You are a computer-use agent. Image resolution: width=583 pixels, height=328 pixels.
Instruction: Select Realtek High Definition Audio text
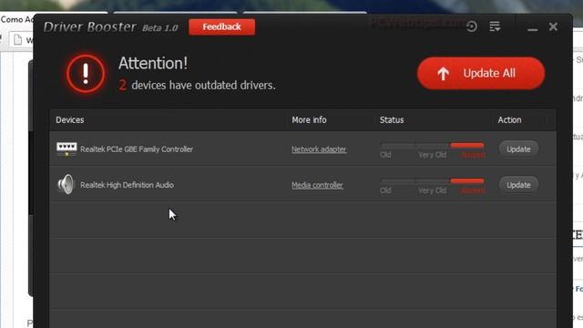(x=127, y=185)
